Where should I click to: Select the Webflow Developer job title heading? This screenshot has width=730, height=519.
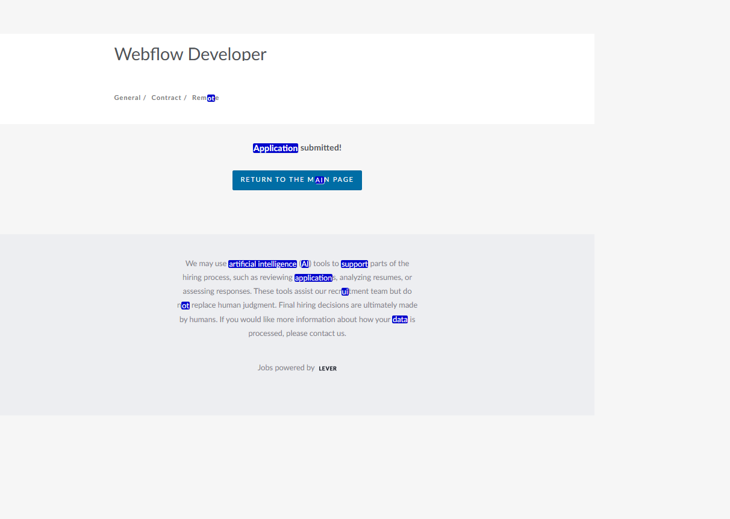pyautogui.click(x=190, y=54)
